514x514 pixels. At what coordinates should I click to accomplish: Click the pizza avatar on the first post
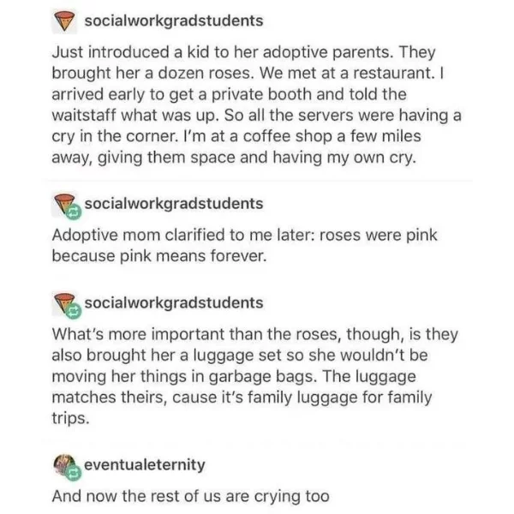pyautogui.click(x=64, y=21)
